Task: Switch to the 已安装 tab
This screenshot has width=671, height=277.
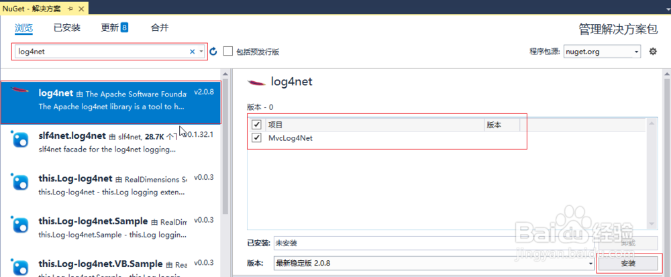Action: 66,28
